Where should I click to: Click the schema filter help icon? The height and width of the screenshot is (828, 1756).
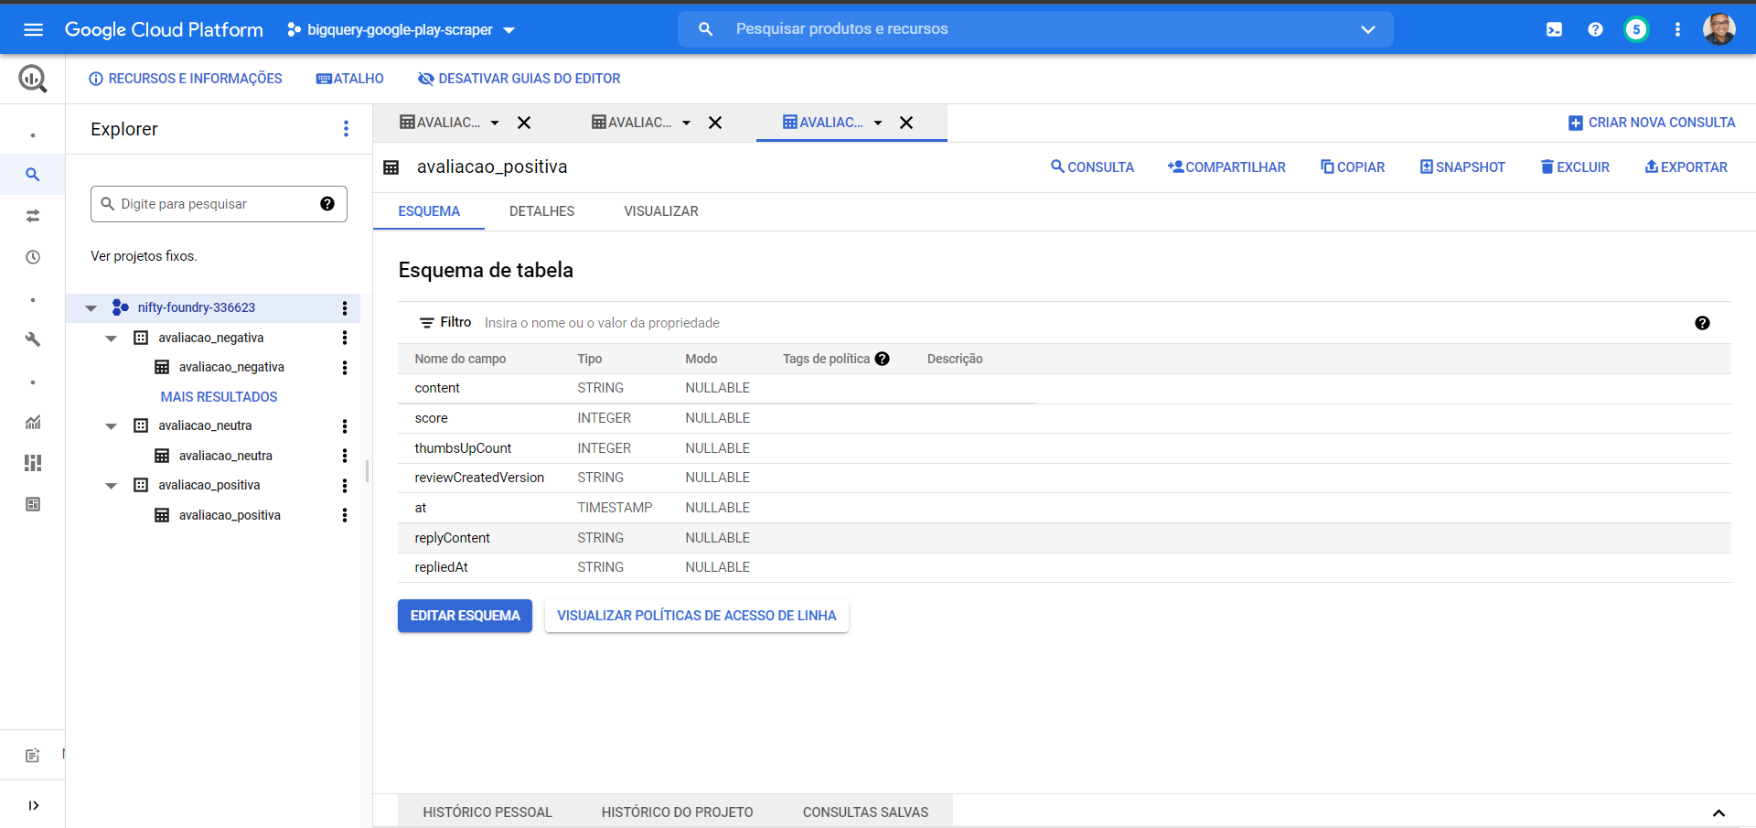tap(1702, 323)
